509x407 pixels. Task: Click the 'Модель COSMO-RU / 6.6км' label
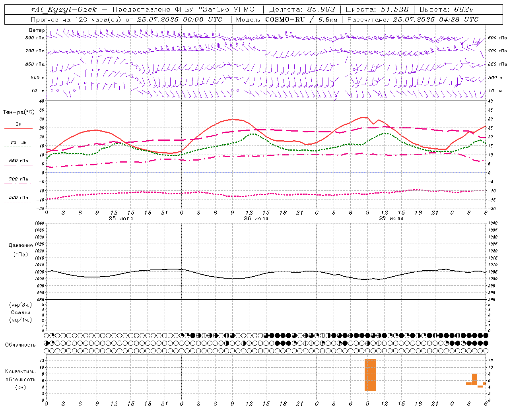(287, 19)
